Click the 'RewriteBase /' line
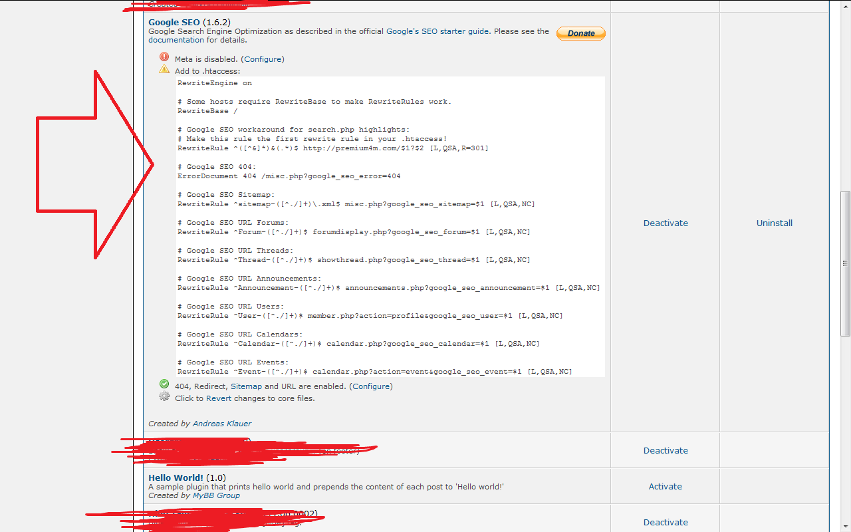851x532 pixels. pos(207,111)
